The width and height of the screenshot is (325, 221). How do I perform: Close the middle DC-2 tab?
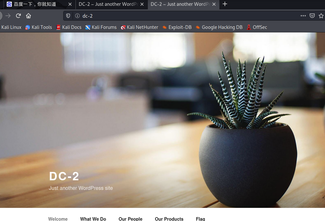tap(142, 4)
